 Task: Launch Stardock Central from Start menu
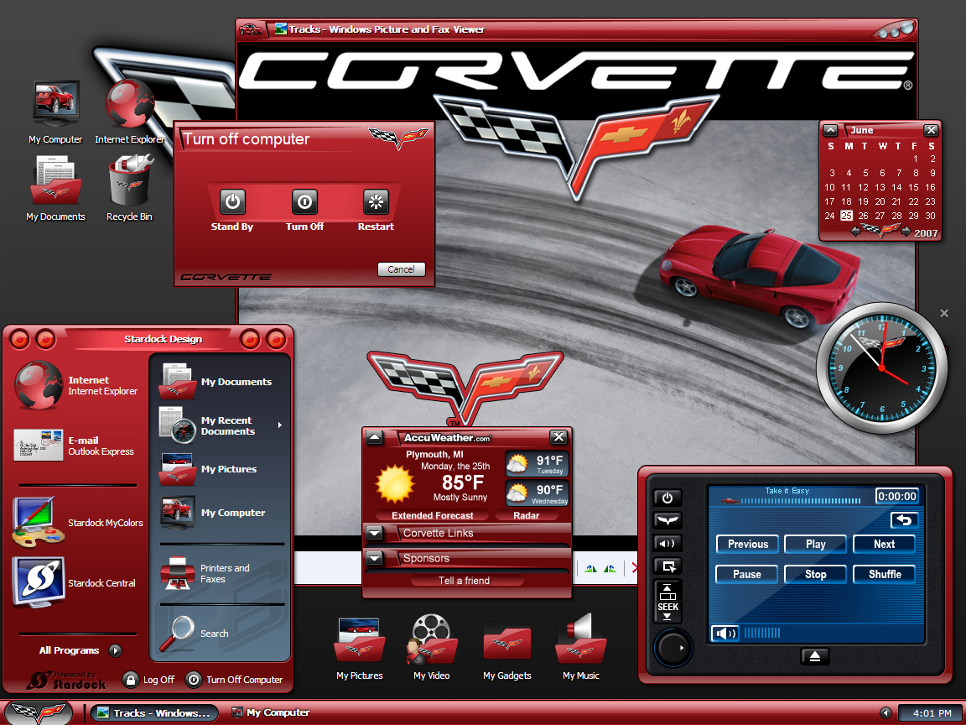pyautogui.click(x=75, y=582)
